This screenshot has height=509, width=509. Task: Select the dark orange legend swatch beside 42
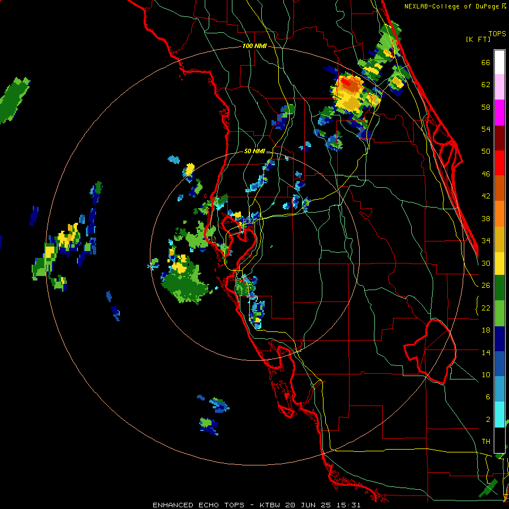499,188
